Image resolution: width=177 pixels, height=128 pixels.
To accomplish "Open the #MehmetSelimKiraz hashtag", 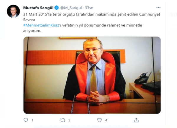I will tap(41, 25).
